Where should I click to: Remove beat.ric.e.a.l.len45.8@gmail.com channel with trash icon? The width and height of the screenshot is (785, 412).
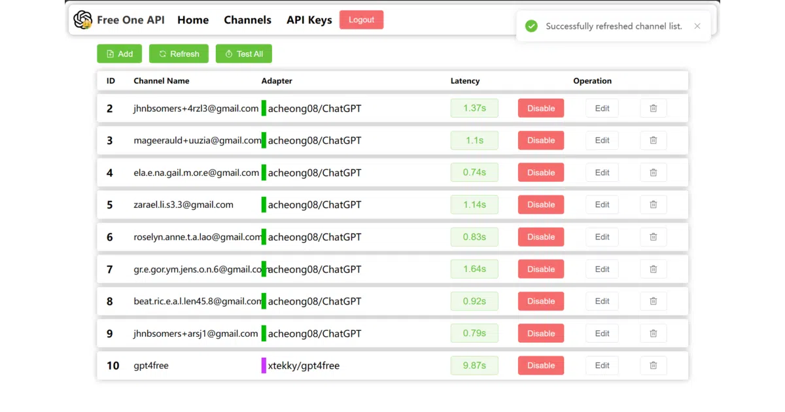pos(653,301)
